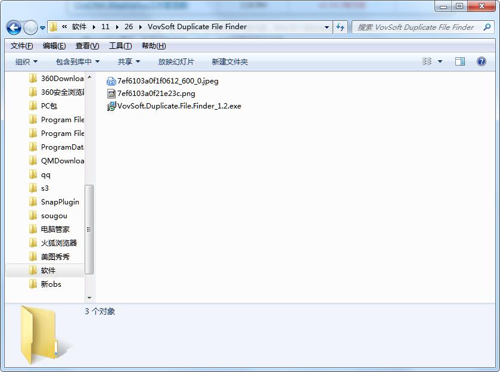Viewport: 500px width, 372px height.
Task: Open the 工具(T) menu
Action: click(120, 46)
